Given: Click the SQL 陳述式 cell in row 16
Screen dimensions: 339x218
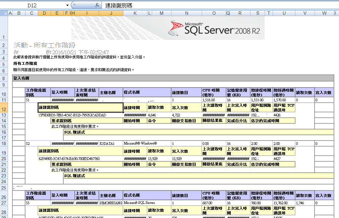Looking at the screenshot, I should 199,132.
